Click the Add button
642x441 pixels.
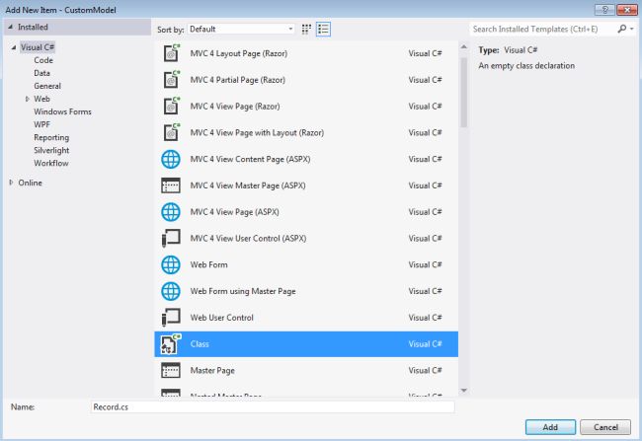coord(550,427)
